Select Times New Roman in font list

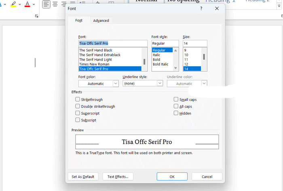94,64
